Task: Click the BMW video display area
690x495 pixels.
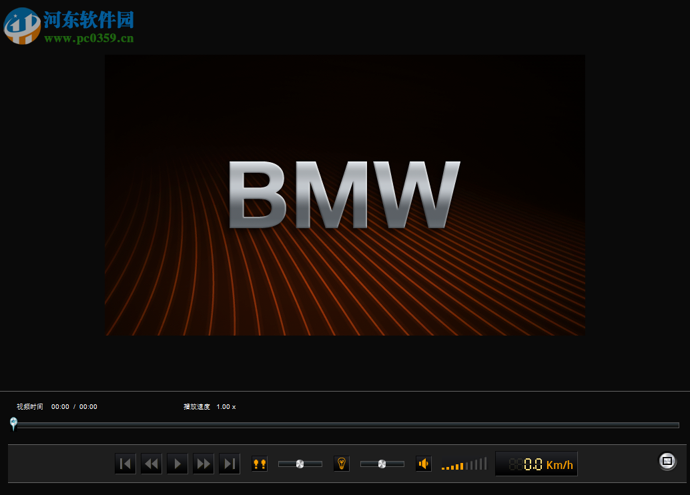Action: point(344,194)
